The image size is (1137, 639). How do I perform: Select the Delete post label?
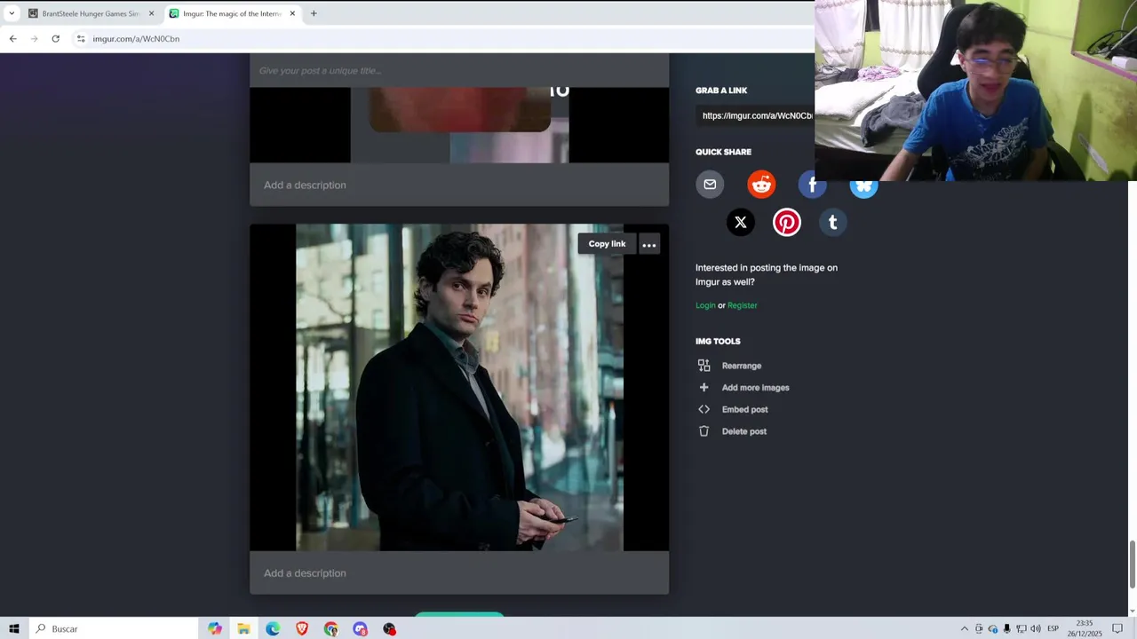(744, 431)
